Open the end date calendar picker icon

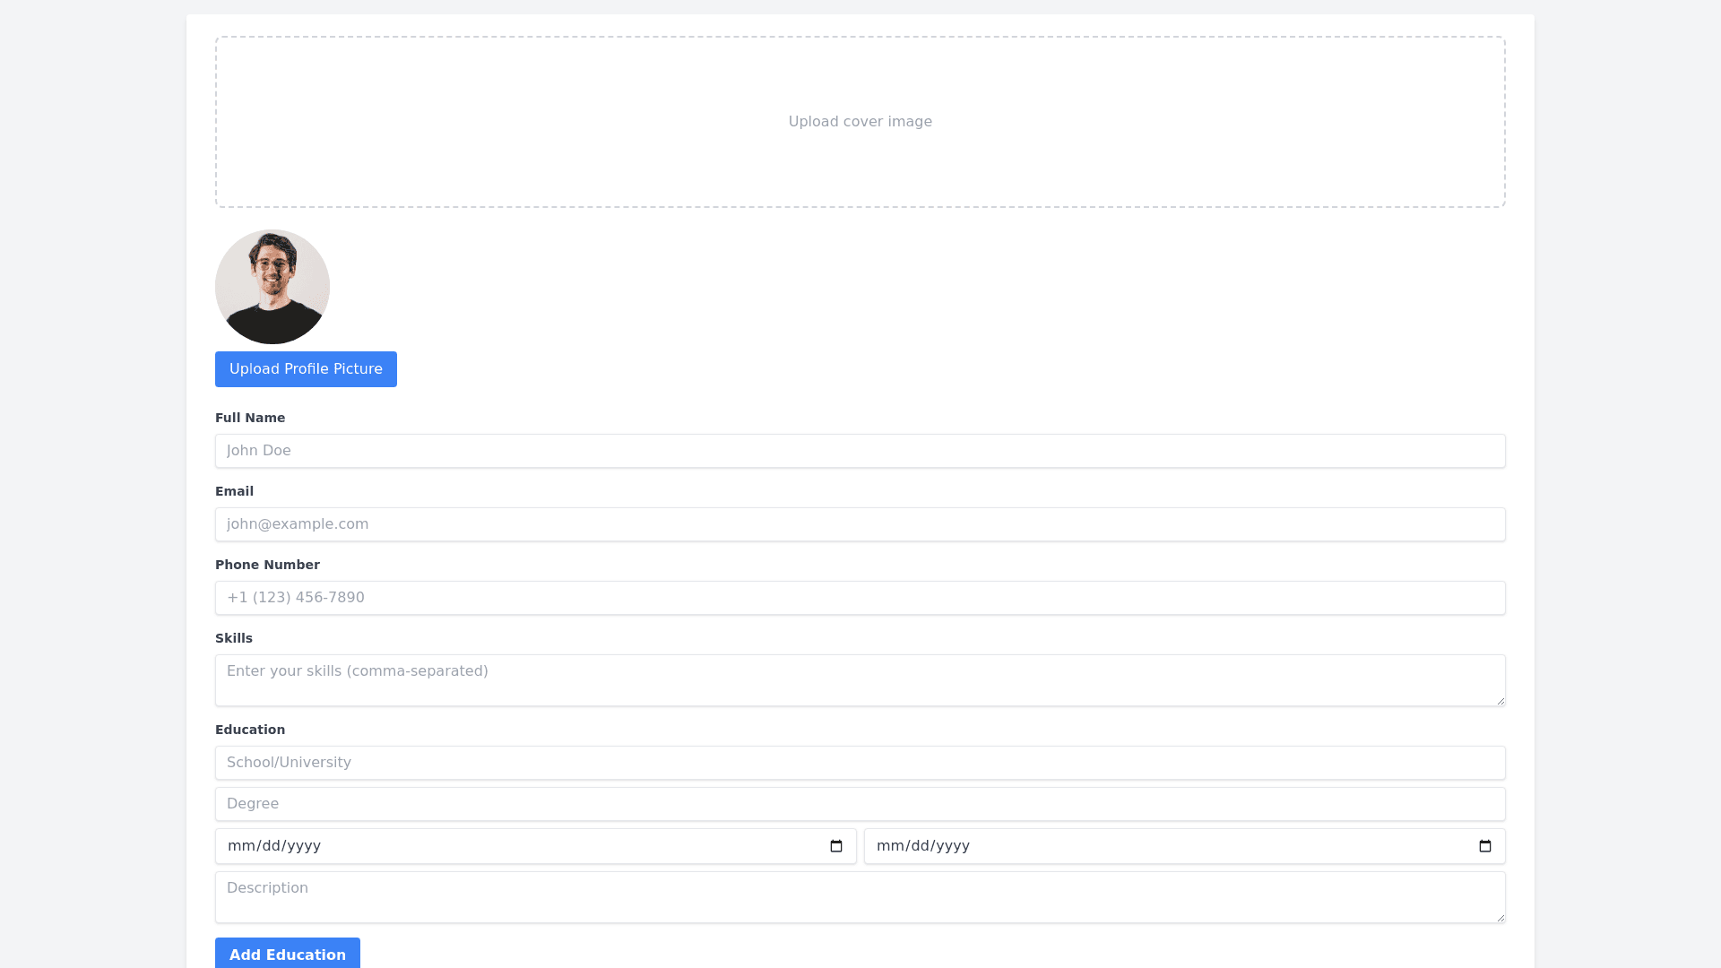coord(1485,846)
